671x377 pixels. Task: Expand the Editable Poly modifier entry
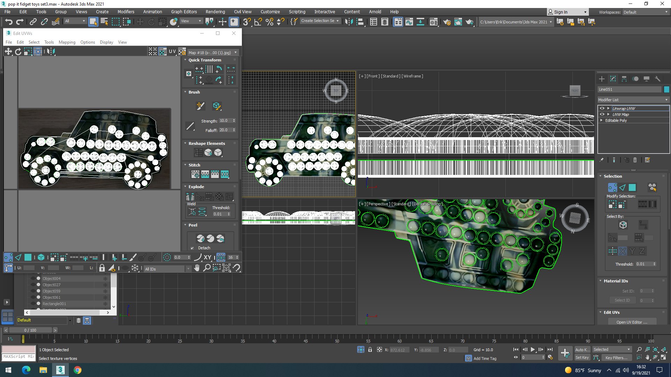[601, 120]
